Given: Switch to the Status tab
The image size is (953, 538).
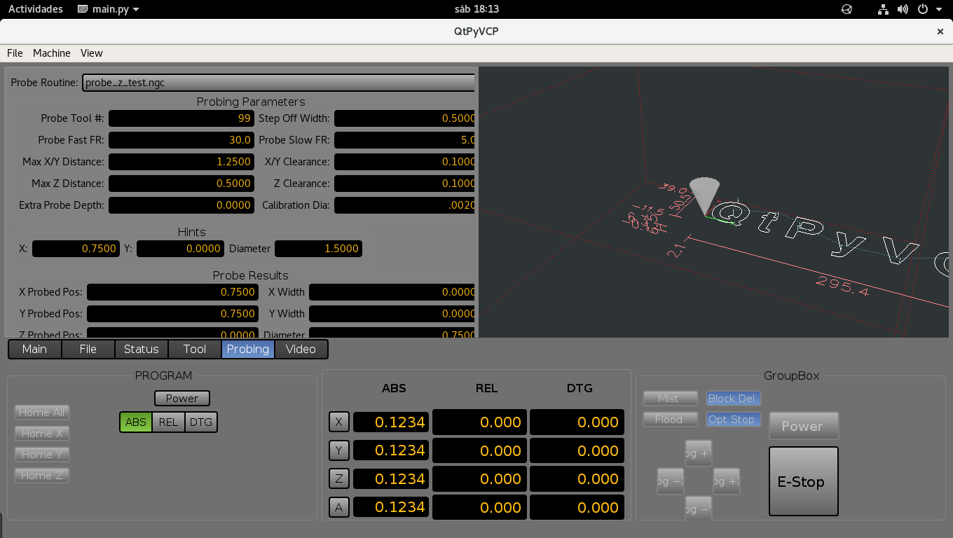Looking at the screenshot, I should (x=142, y=349).
